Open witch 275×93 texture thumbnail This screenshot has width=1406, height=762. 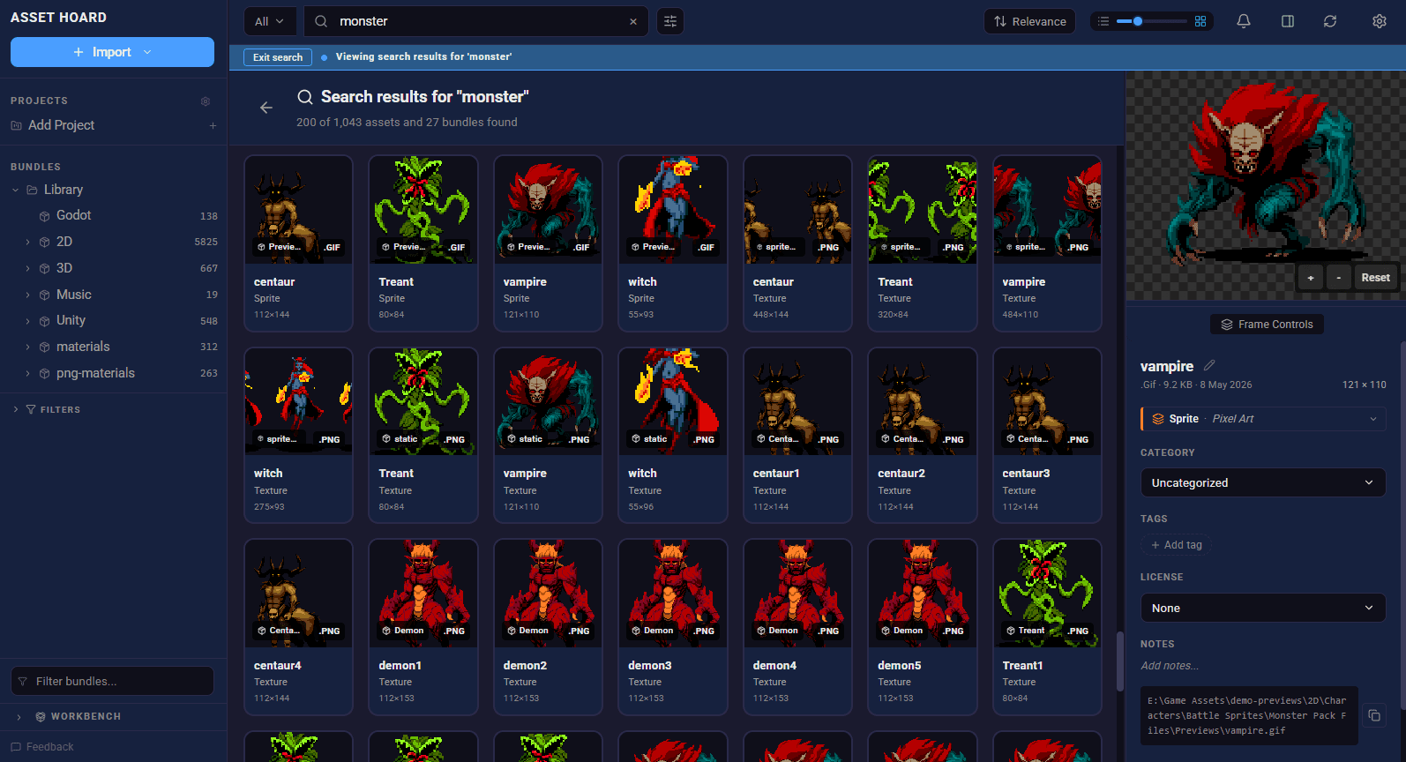[x=298, y=401]
